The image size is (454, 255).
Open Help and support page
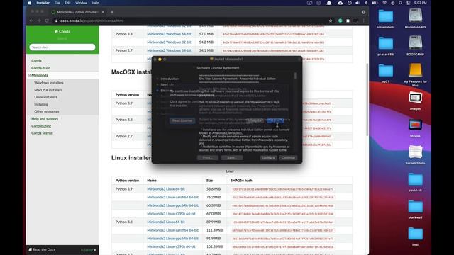click(45, 119)
